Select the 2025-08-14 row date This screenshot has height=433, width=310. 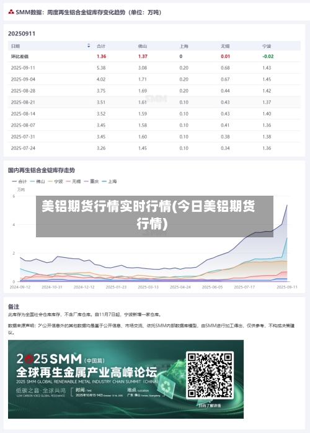pyautogui.click(x=23, y=114)
